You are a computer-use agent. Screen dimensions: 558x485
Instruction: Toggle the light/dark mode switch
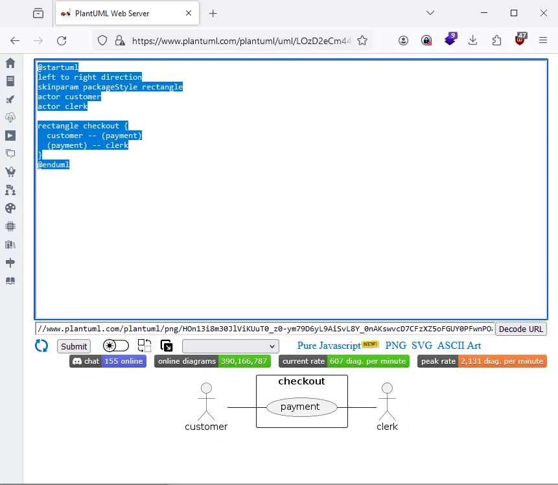tap(115, 346)
